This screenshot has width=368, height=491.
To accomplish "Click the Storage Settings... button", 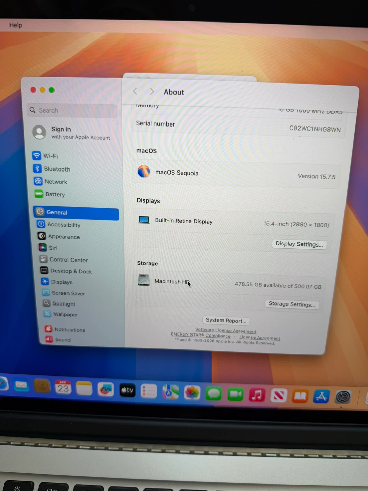I will point(292,304).
